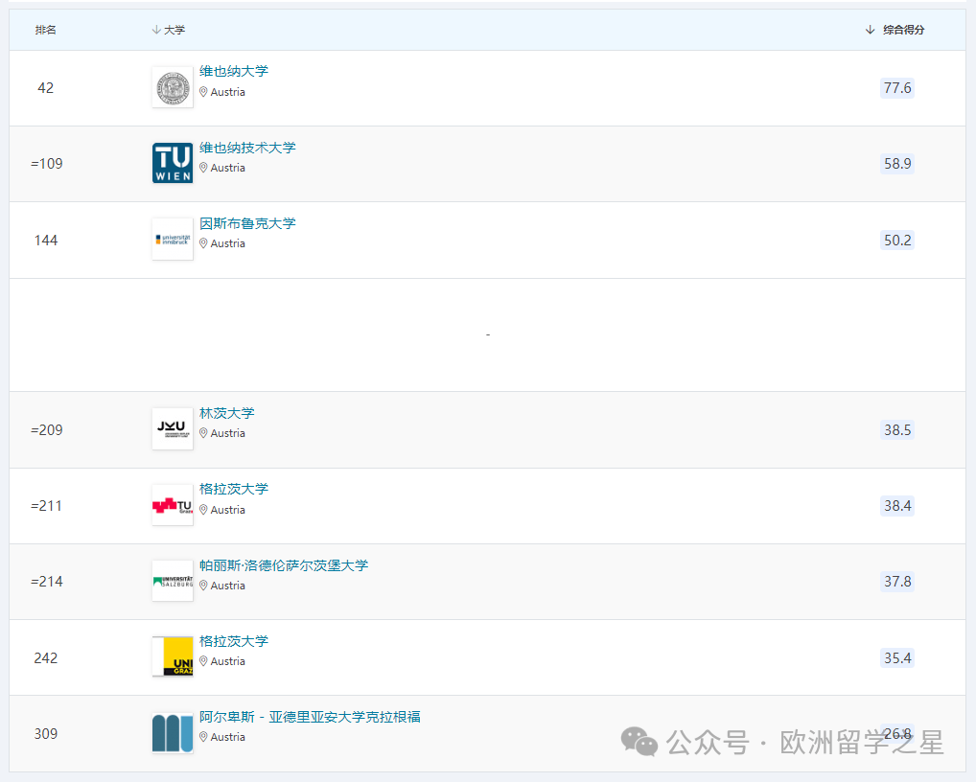Viewport: 976px width, 782px height.
Task: Click the score 37.8
Action: (897, 582)
